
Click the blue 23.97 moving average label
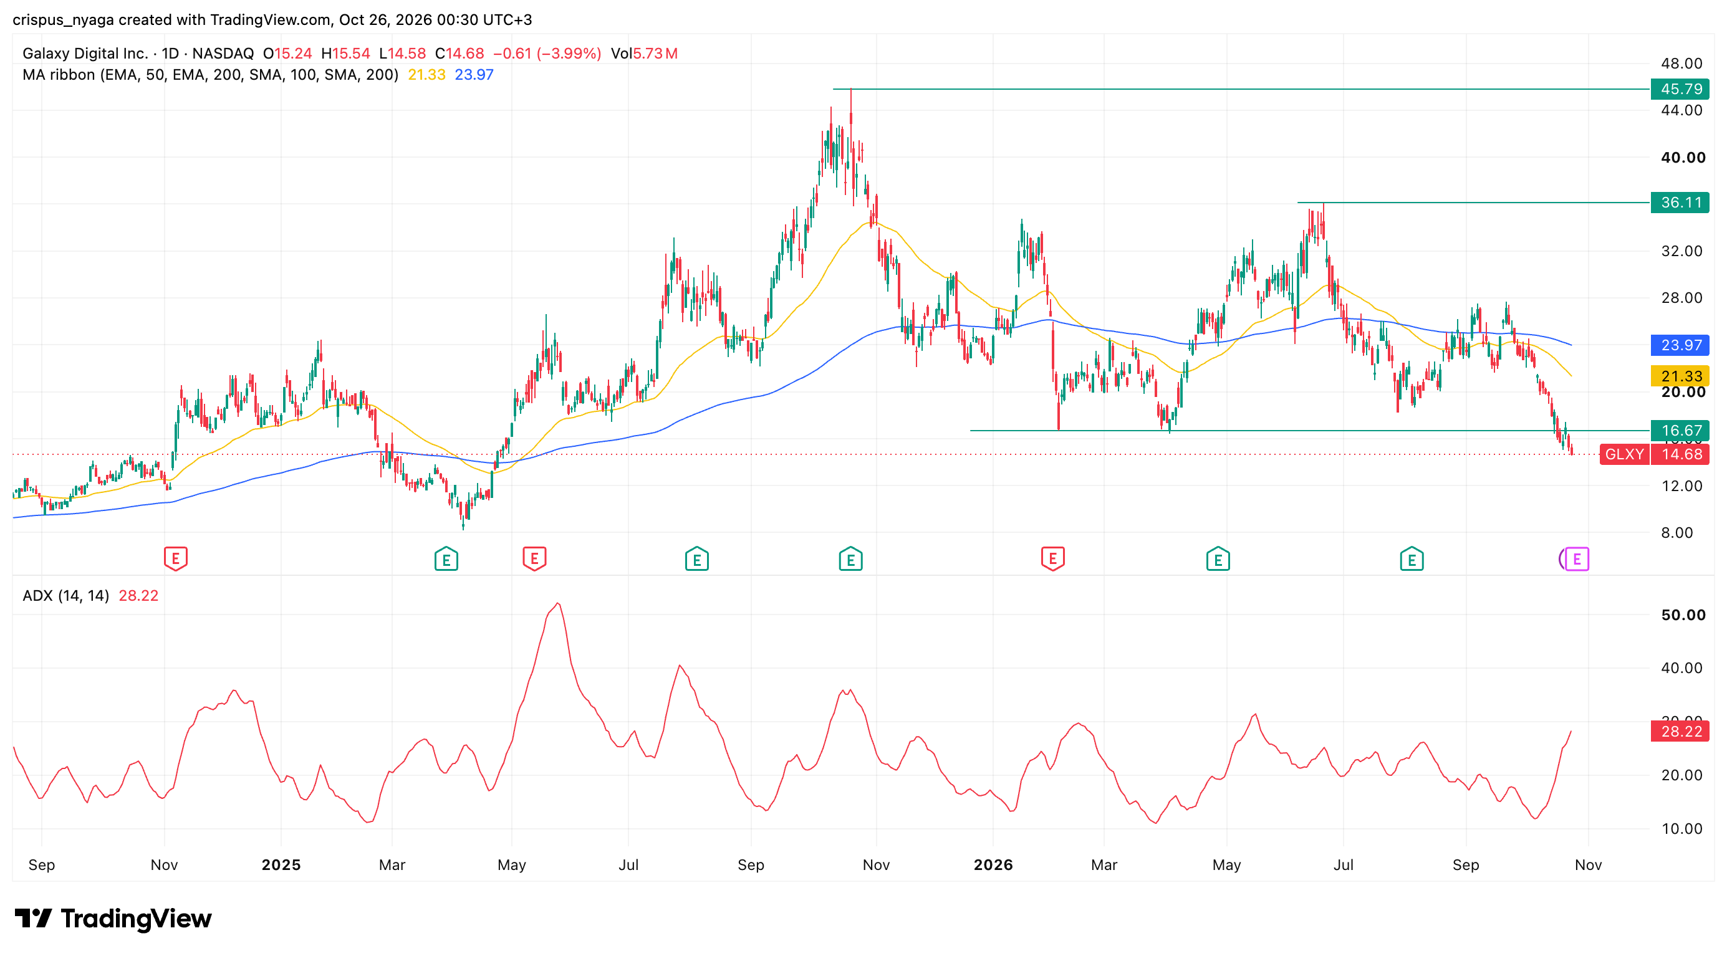pyautogui.click(x=1680, y=345)
